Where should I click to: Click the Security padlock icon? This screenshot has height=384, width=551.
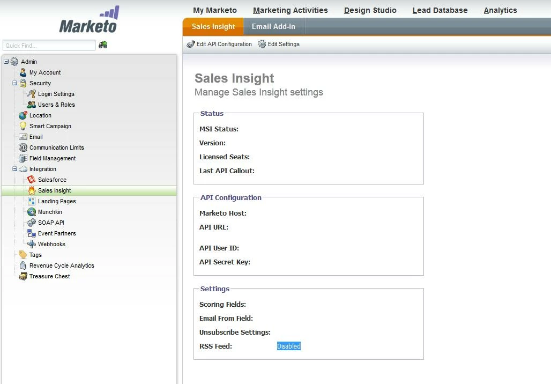coord(23,83)
